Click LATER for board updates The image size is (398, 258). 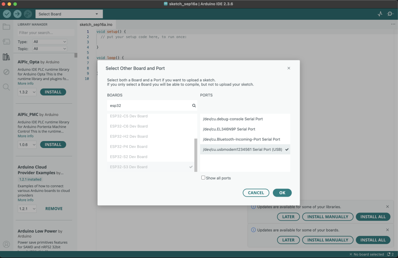288,240
